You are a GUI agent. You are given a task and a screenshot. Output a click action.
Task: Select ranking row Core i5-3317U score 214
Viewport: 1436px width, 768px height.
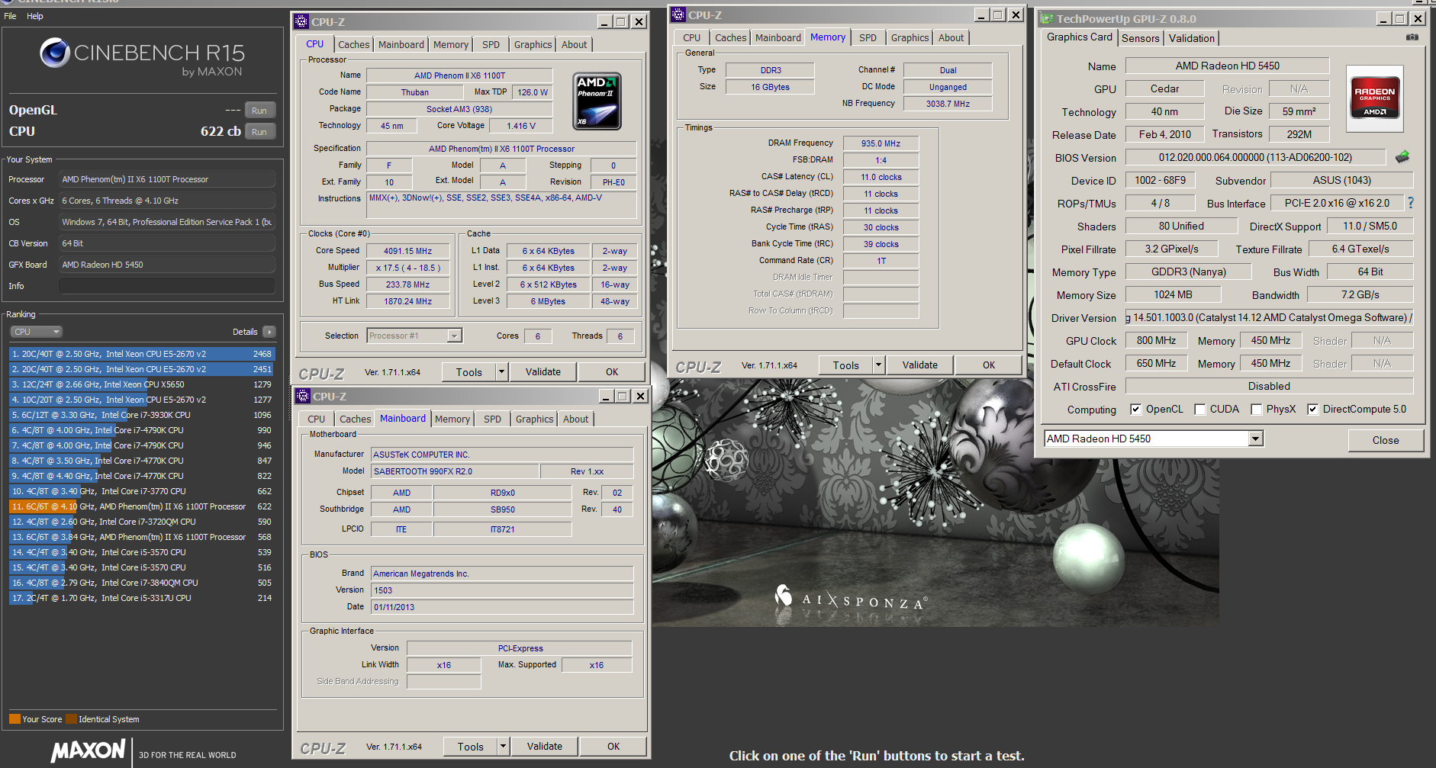coord(142,598)
